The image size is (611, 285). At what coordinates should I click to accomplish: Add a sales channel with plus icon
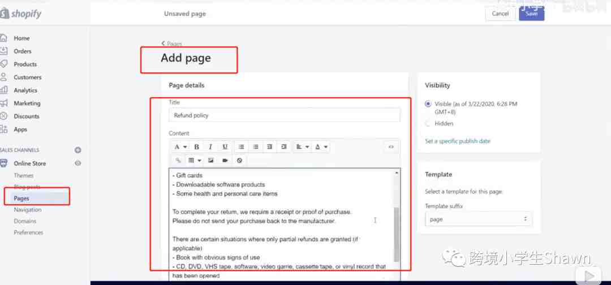pyautogui.click(x=78, y=150)
